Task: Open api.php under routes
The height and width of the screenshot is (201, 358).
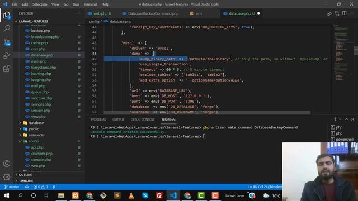Action: tap(37, 147)
